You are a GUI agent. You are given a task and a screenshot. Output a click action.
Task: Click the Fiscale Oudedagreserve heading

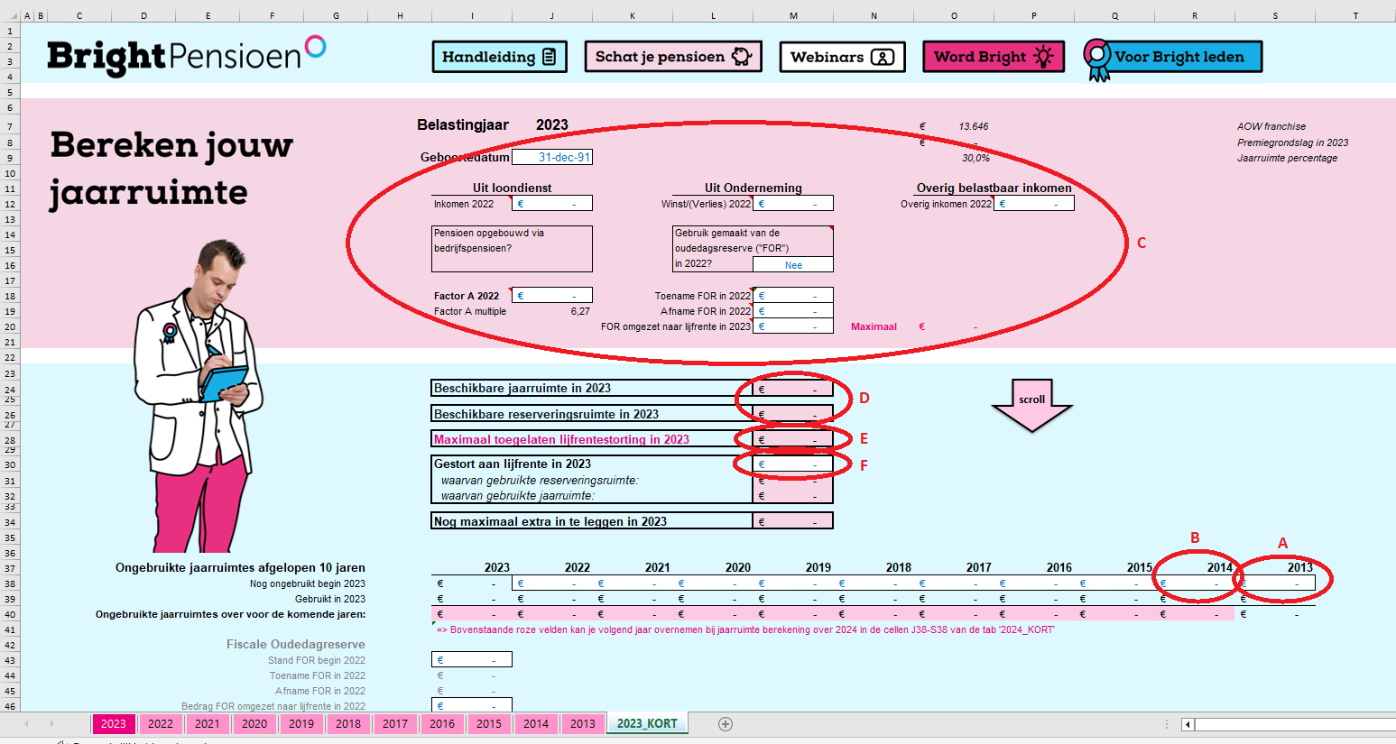296,644
